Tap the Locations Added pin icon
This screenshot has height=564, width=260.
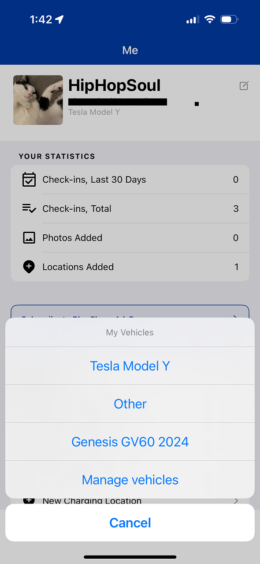29,267
